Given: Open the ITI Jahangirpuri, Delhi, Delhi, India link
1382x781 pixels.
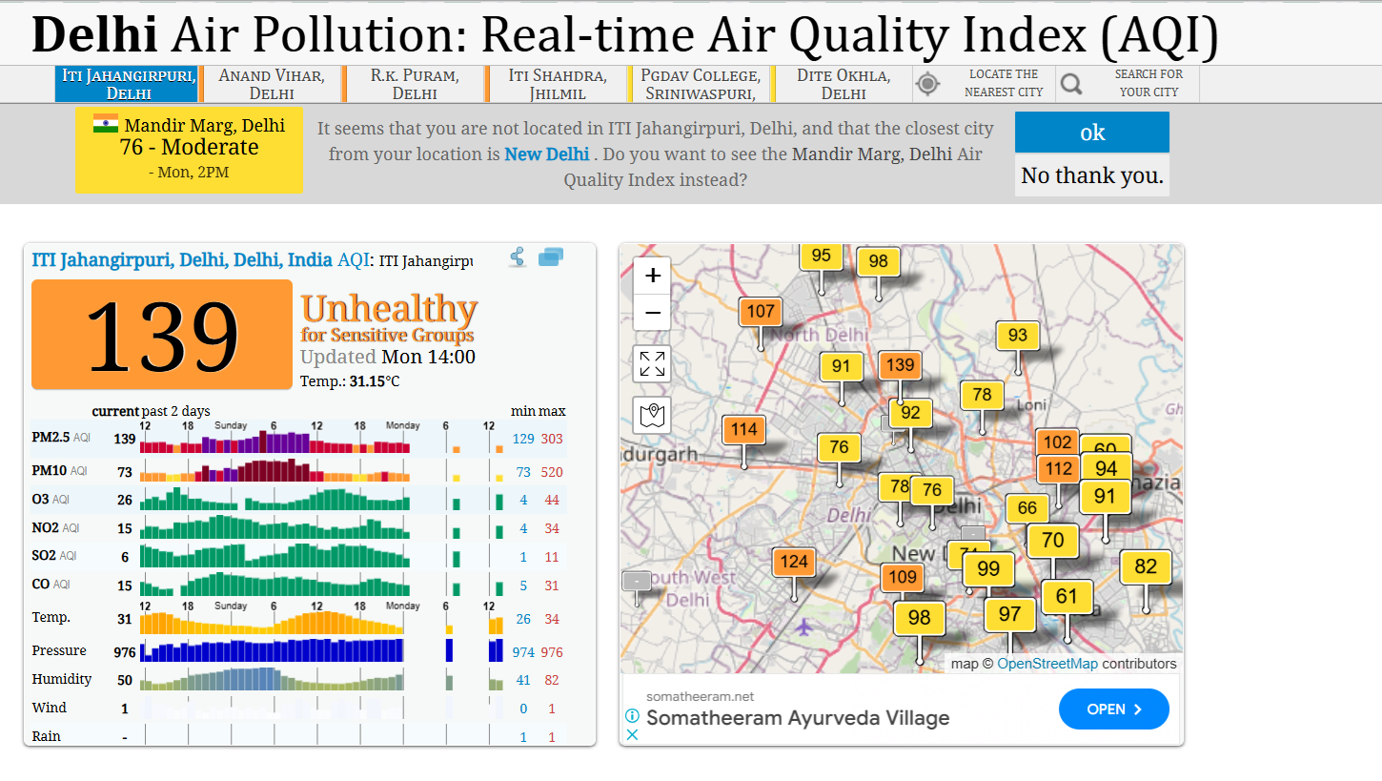Looking at the screenshot, I should (183, 259).
